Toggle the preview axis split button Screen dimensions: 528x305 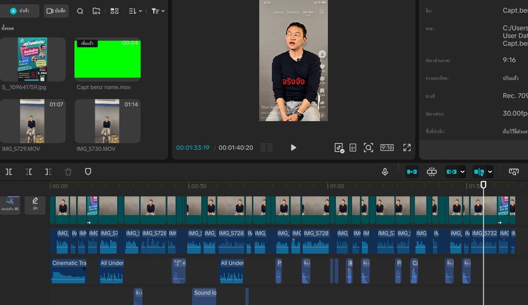[x=479, y=172]
